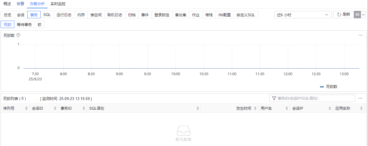This screenshot has width=368, height=146.
Task: Open the chart panel more options menu
Action: pos(361,35)
